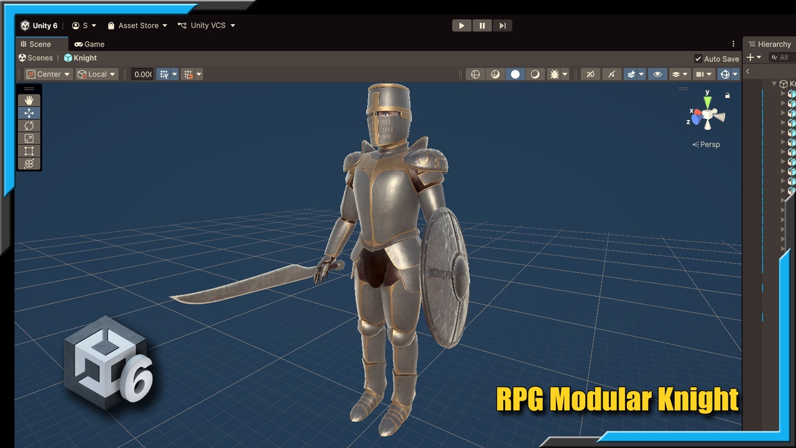Pause the game
This screenshot has width=796, height=448.
coord(482,26)
